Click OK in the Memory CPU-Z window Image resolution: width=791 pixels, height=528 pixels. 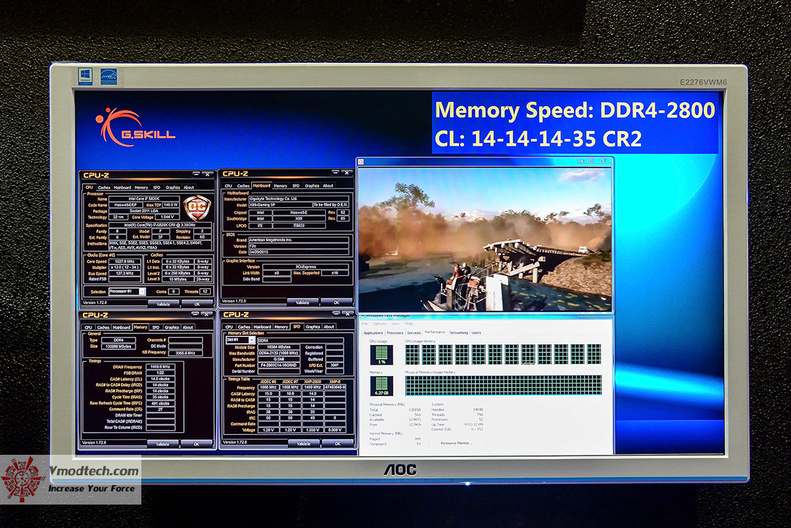pyautogui.click(x=197, y=445)
